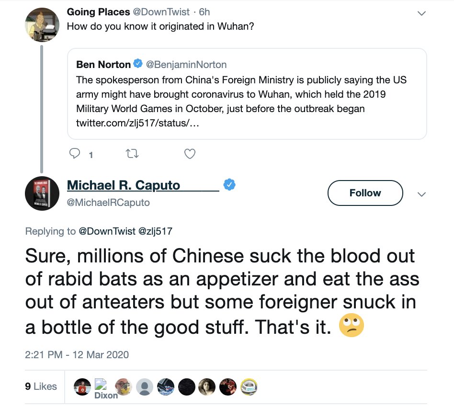Follow Michael R. Caputo
454x408 pixels.
coord(365,193)
